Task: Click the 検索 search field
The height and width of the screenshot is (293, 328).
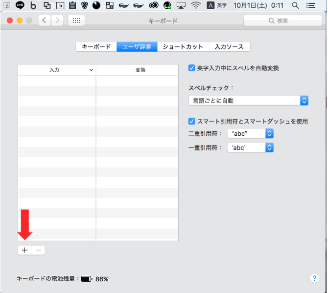Action: (x=282, y=21)
